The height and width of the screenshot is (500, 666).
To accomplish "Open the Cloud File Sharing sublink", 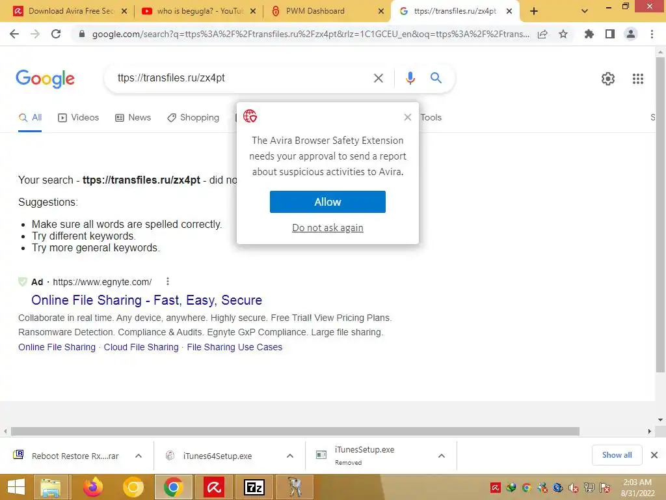I will [x=141, y=347].
